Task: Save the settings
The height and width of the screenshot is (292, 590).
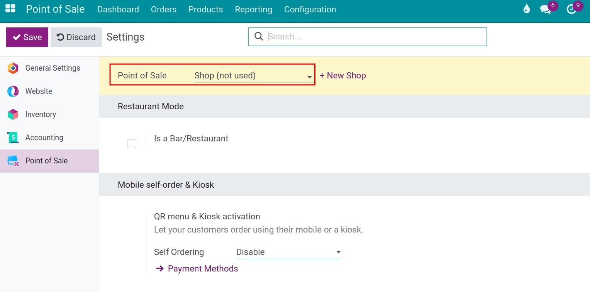Action: pyautogui.click(x=27, y=37)
